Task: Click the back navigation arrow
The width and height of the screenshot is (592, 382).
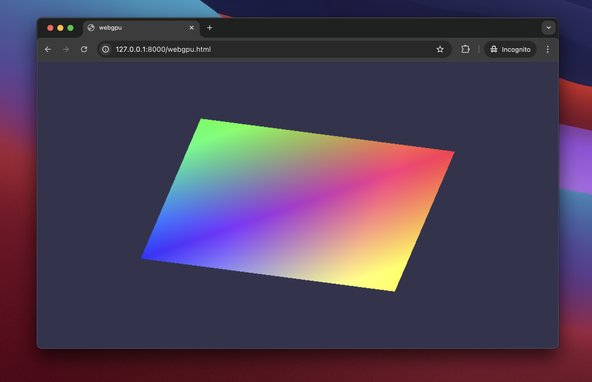Action: tap(48, 49)
